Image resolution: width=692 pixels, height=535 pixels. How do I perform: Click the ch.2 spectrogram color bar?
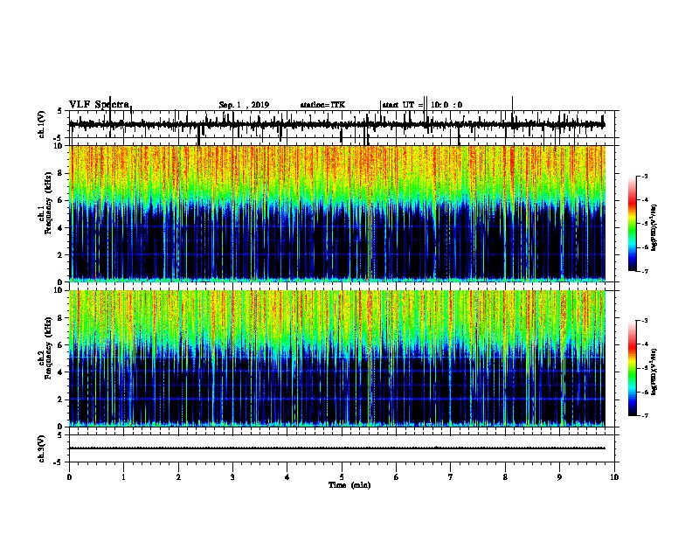tap(633, 368)
